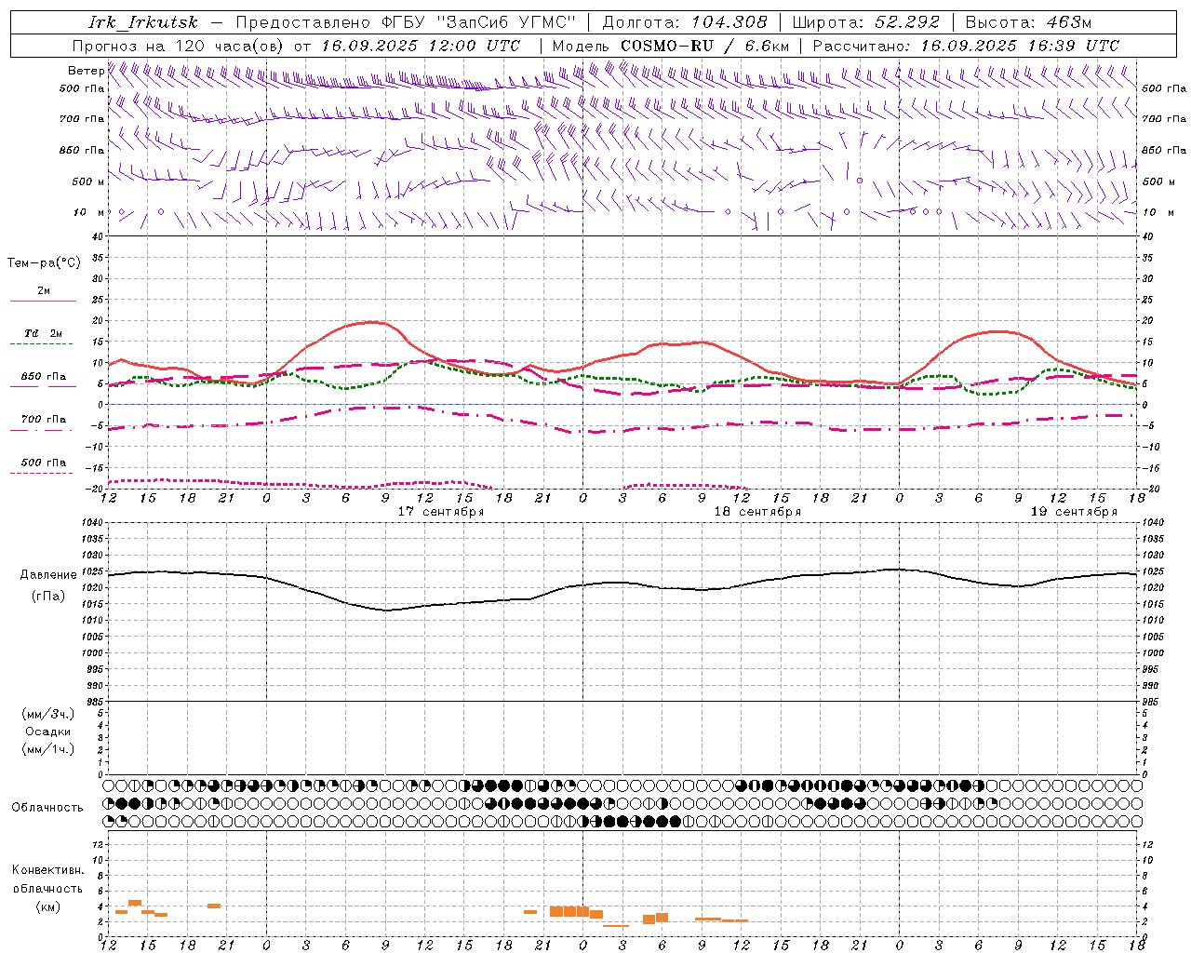The width and height of the screenshot is (1191, 953).
Task: Click the Давление pressure panel label
Action: tap(48, 575)
